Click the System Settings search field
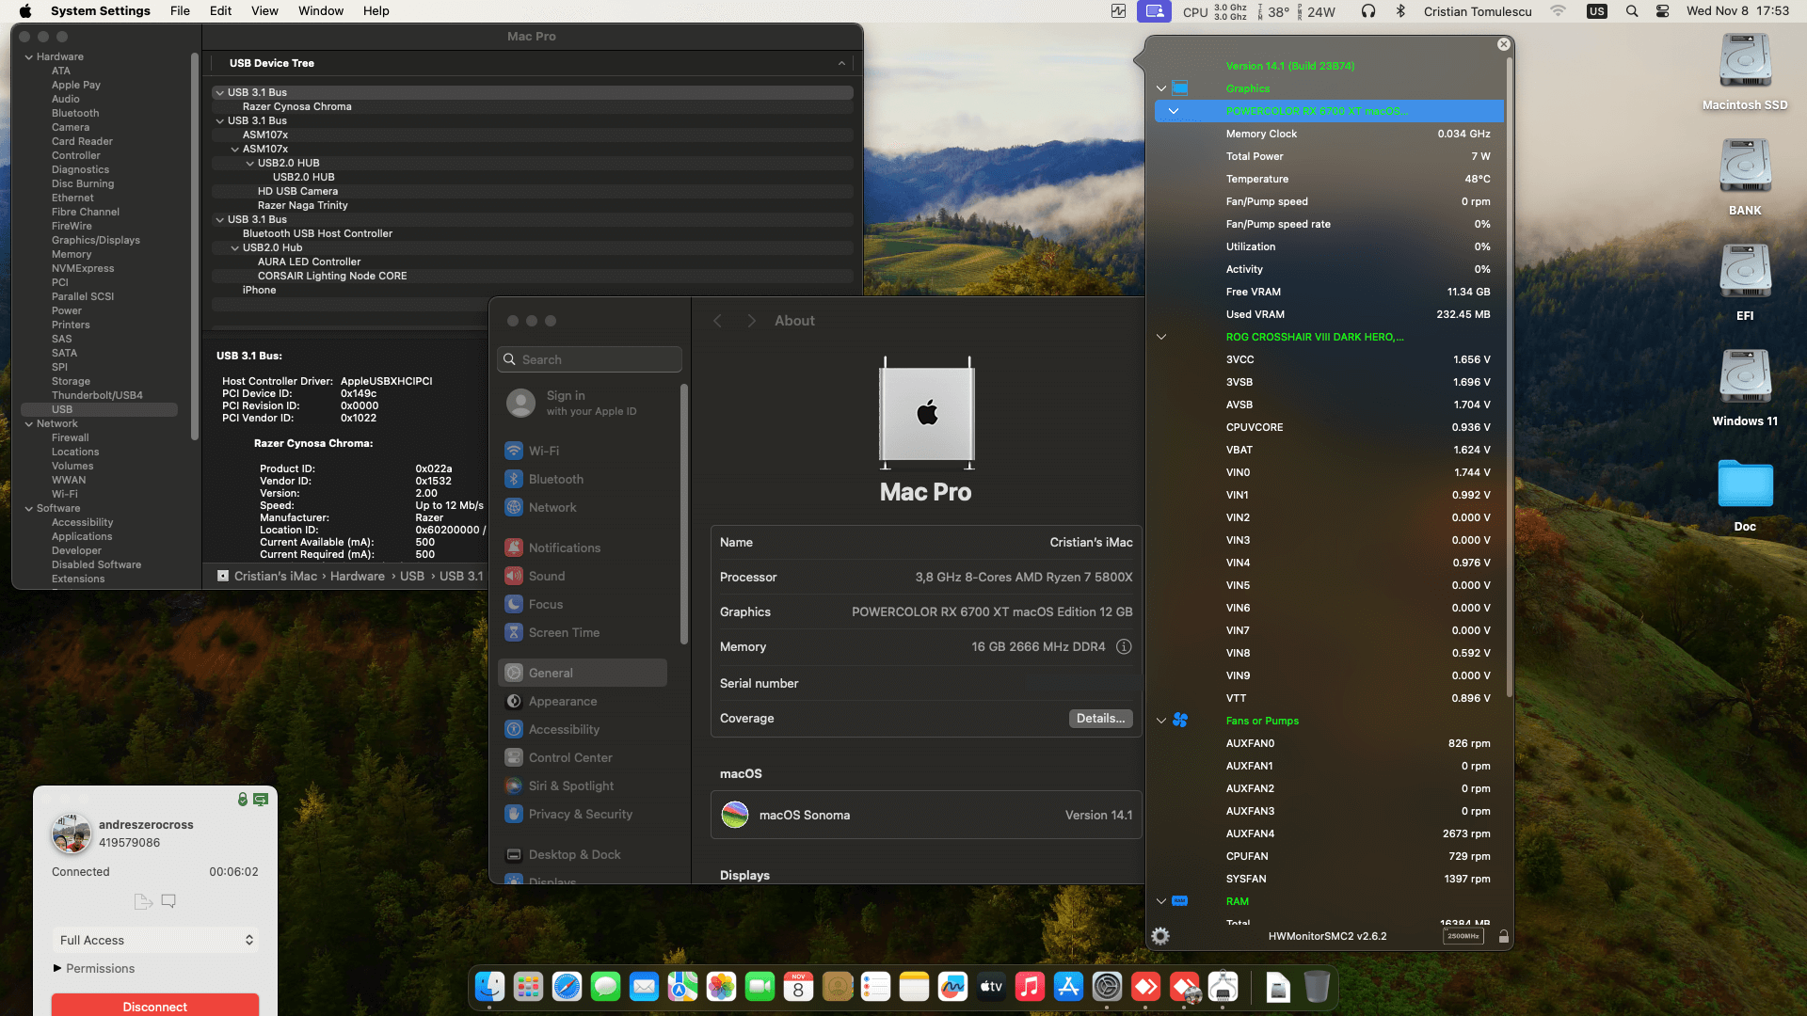This screenshot has height=1016, width=1807. pyautogui.click(x=589, y=359)
